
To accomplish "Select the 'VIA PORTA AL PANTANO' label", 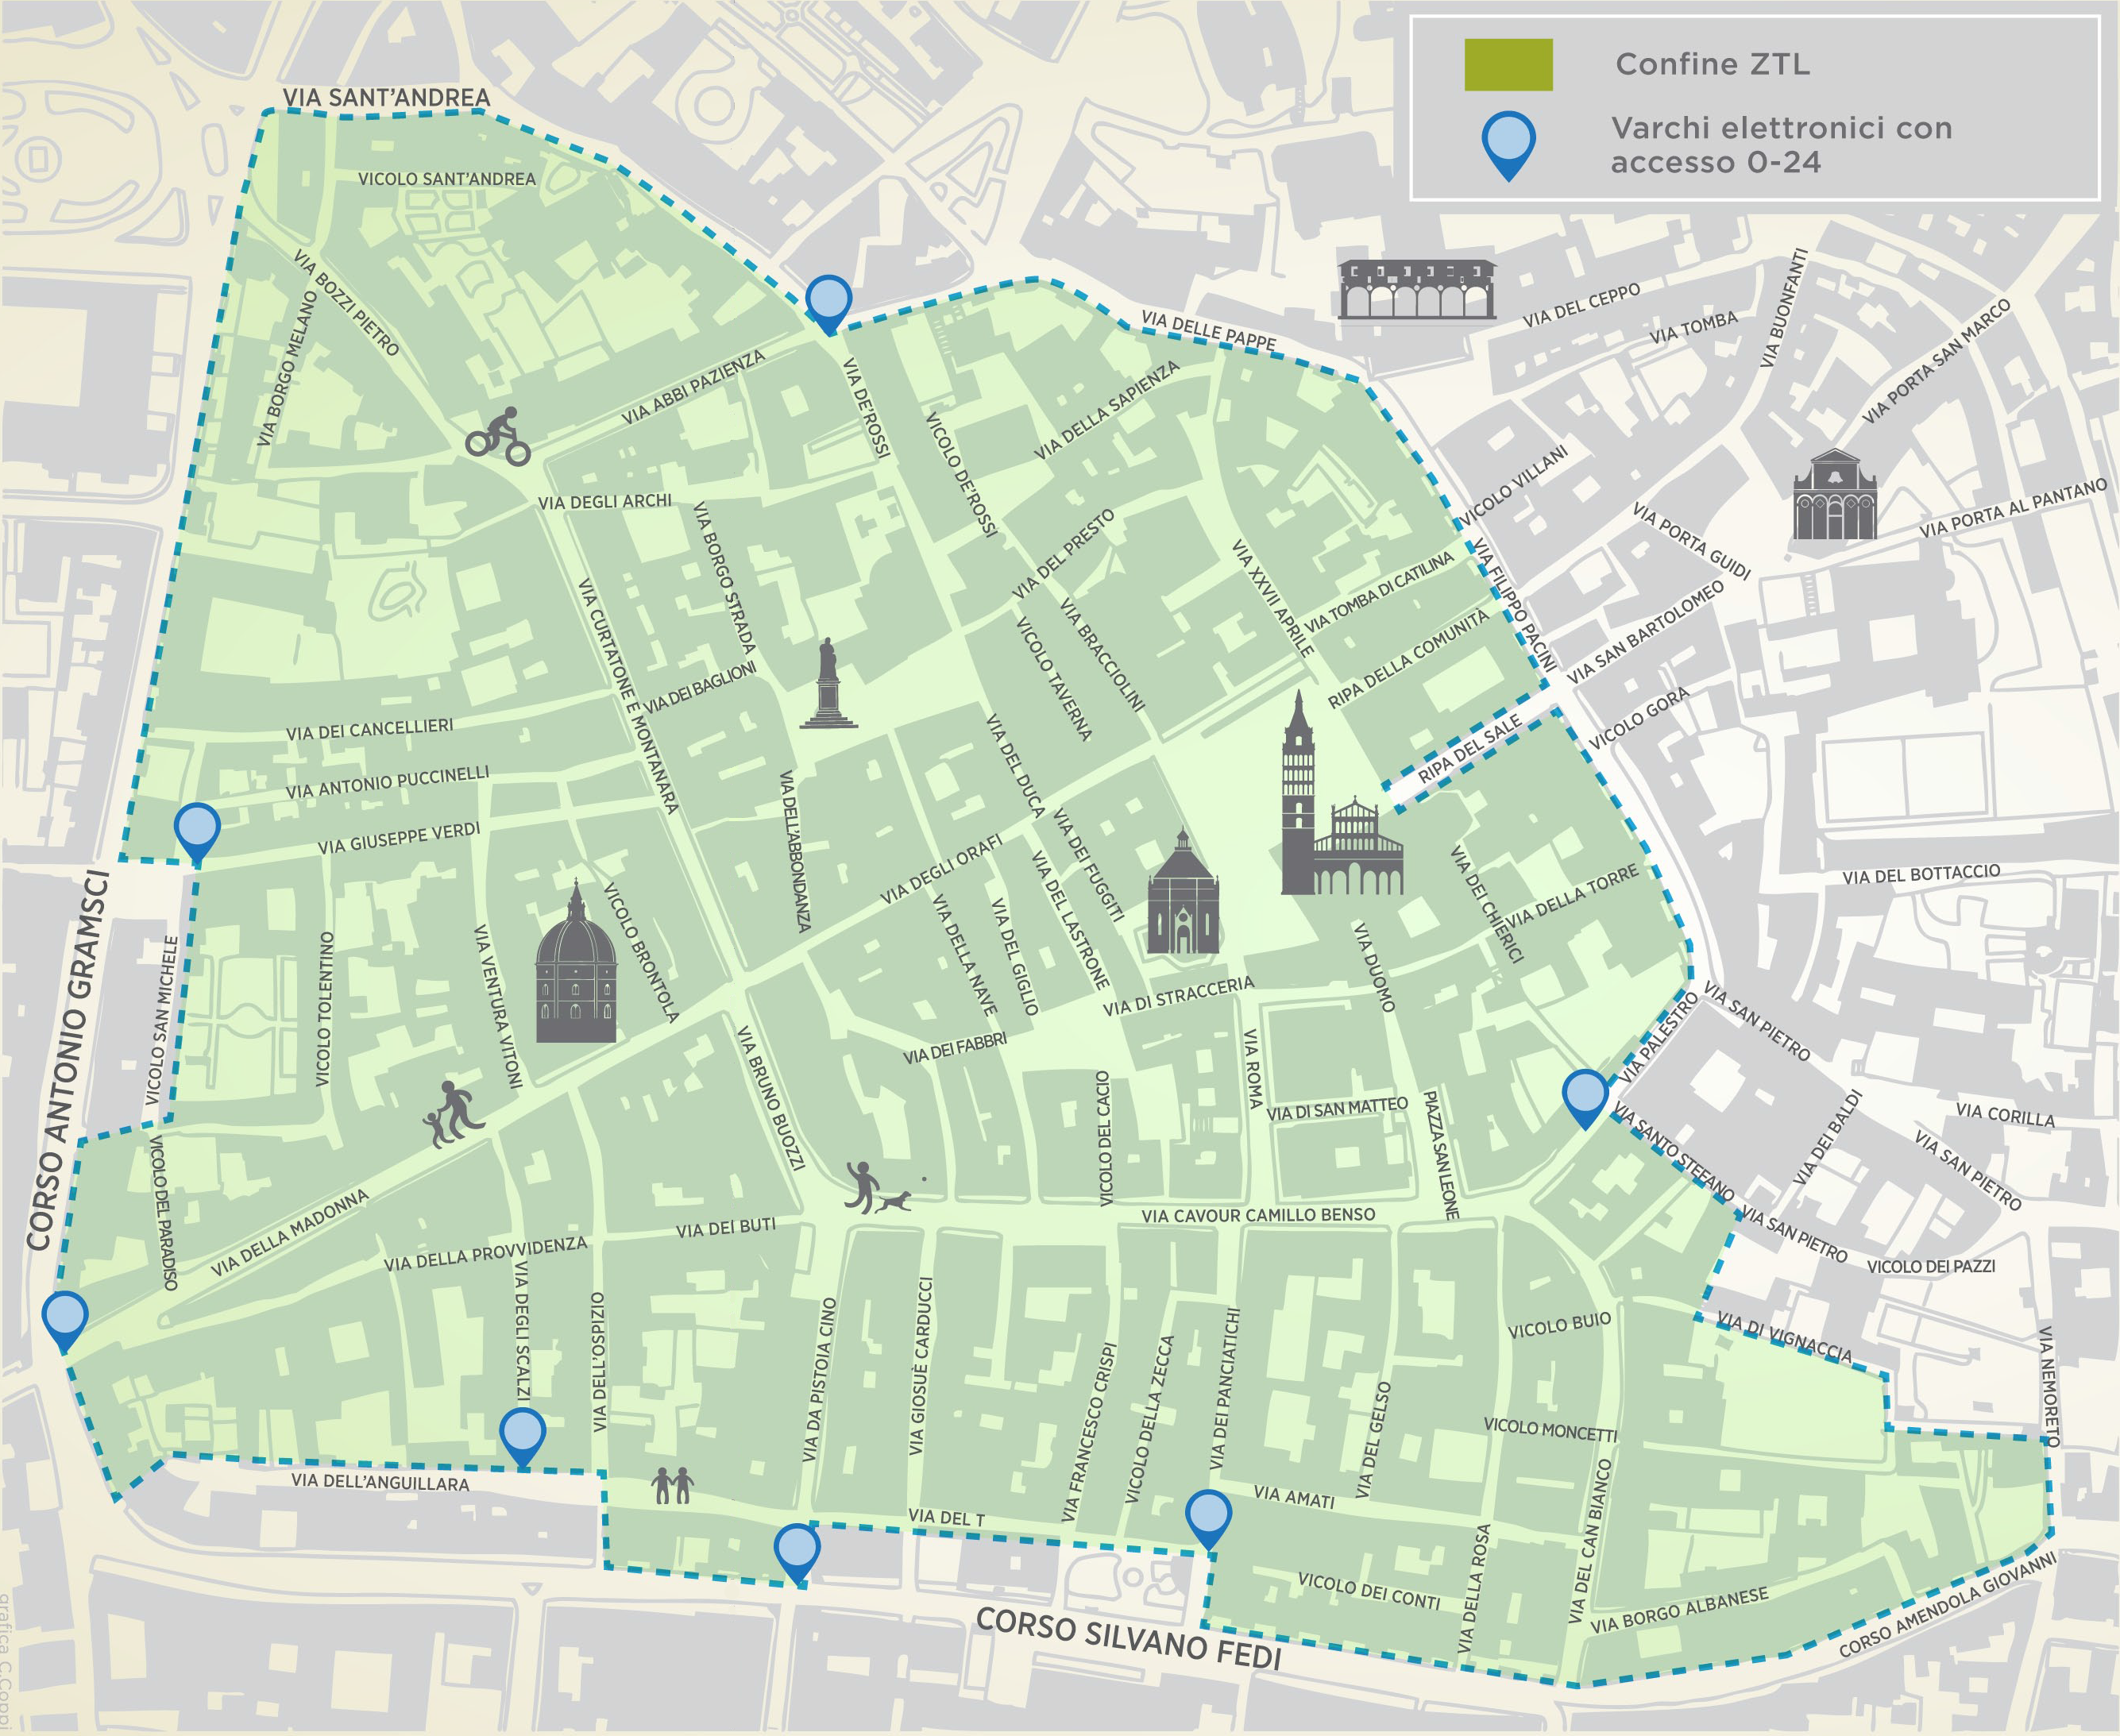I will pyautogui.click(x=2014, y=509).
